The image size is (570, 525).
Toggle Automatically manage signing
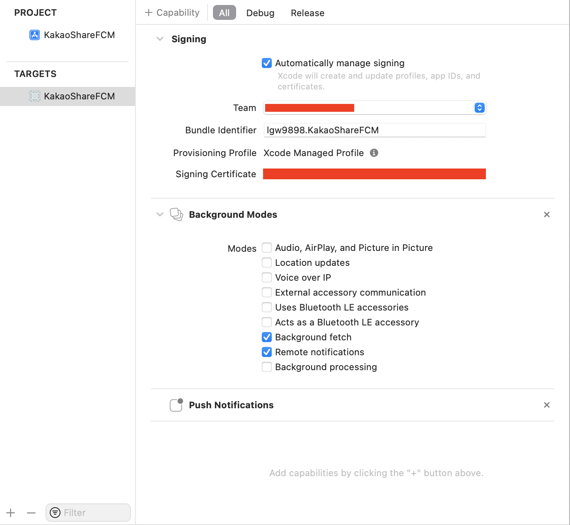tap(267, 63)
